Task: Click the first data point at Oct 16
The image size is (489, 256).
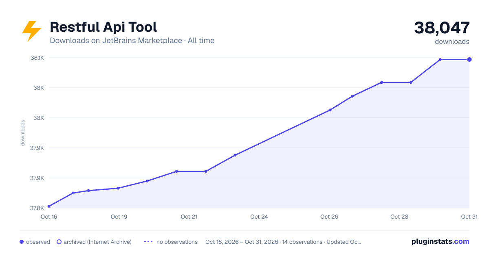Action: pyautogui.click(x=49, y=206)
